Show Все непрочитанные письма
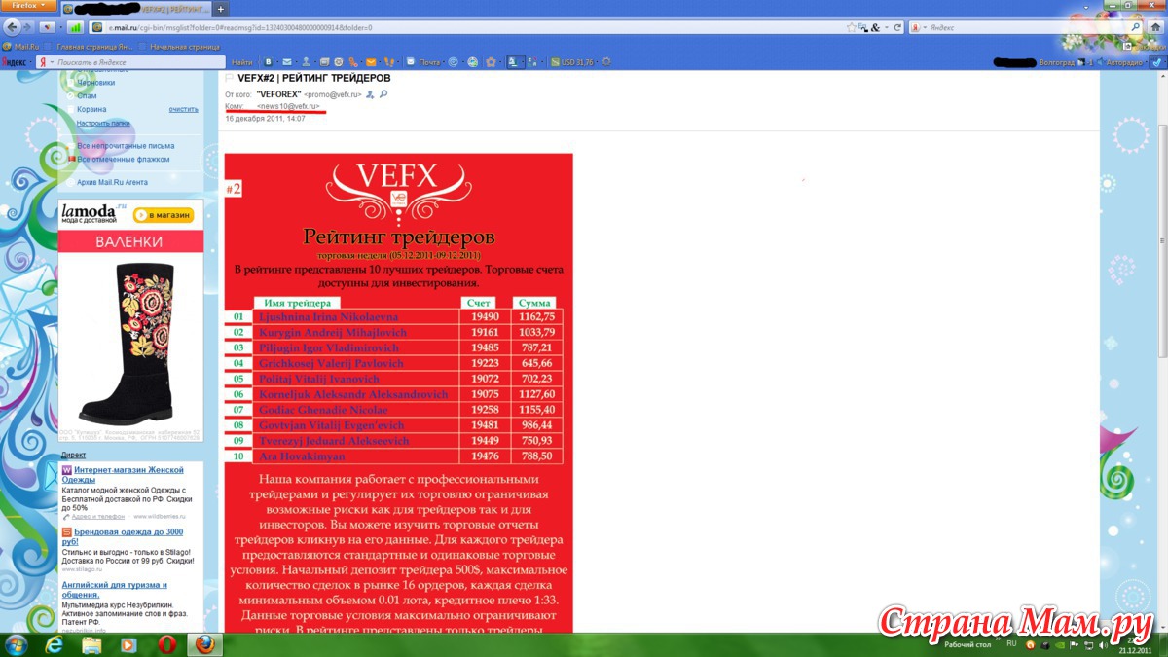Viewport: 1168px width, 657px height. click(126, 146)
